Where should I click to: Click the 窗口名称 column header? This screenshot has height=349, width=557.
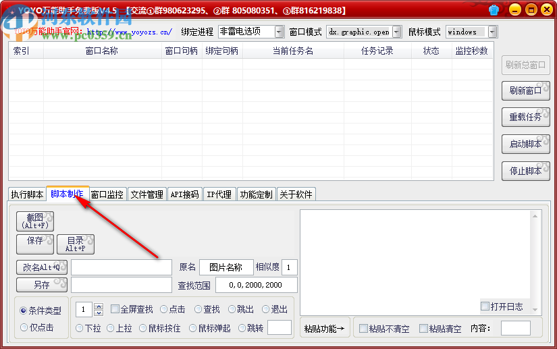(103, 51)
